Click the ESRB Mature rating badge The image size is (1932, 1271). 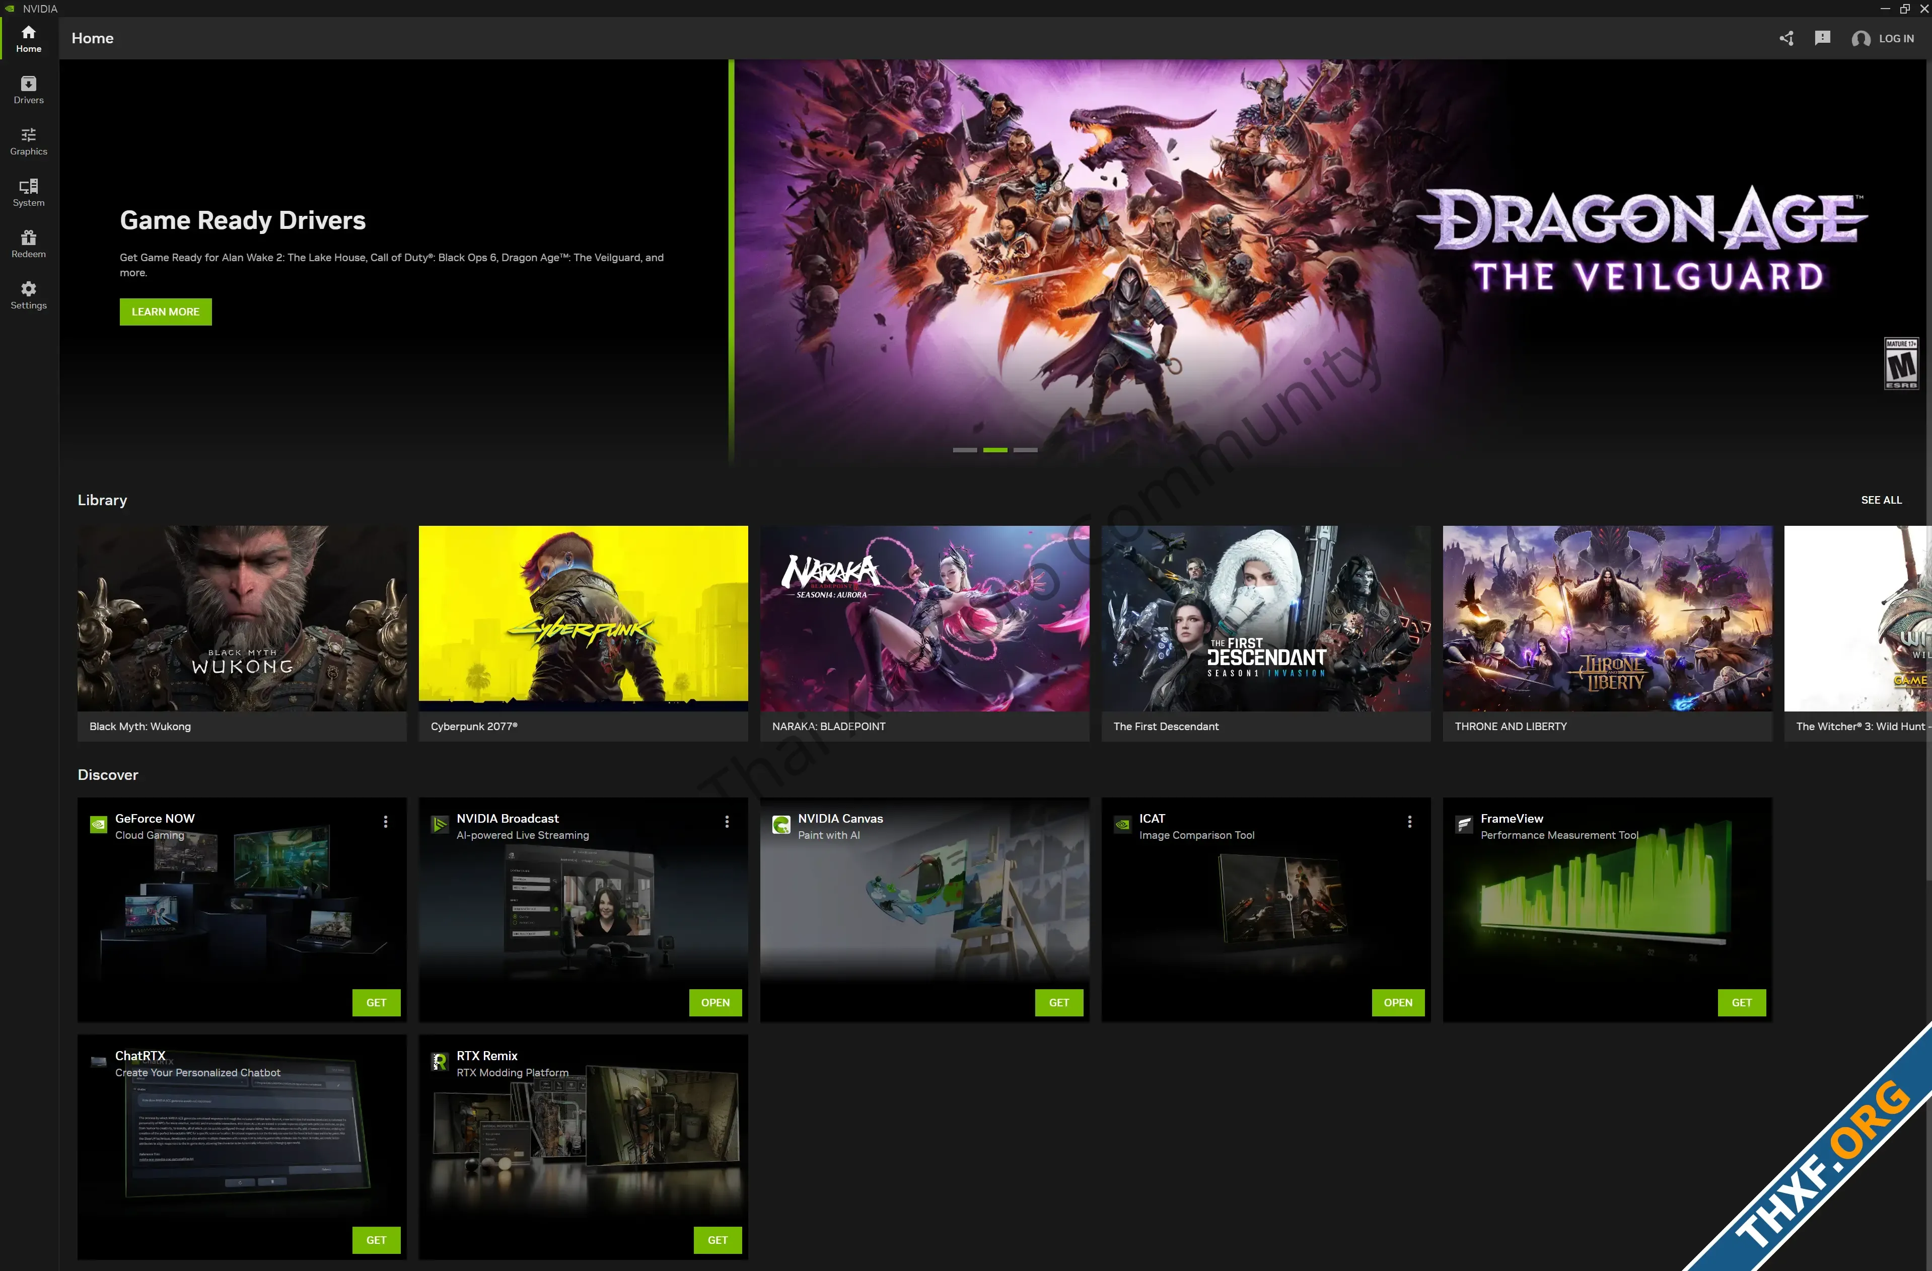1900,363
